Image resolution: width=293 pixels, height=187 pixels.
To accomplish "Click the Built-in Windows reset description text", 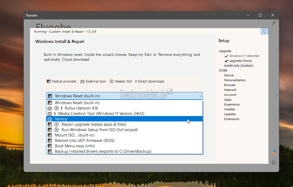I will pyautogui.click(x=122, y=57).
